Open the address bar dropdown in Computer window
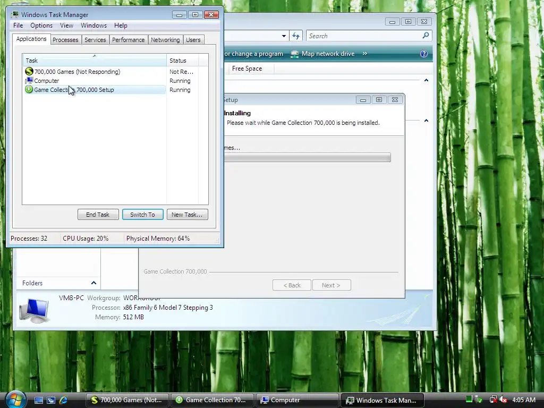 pos(284,36)
